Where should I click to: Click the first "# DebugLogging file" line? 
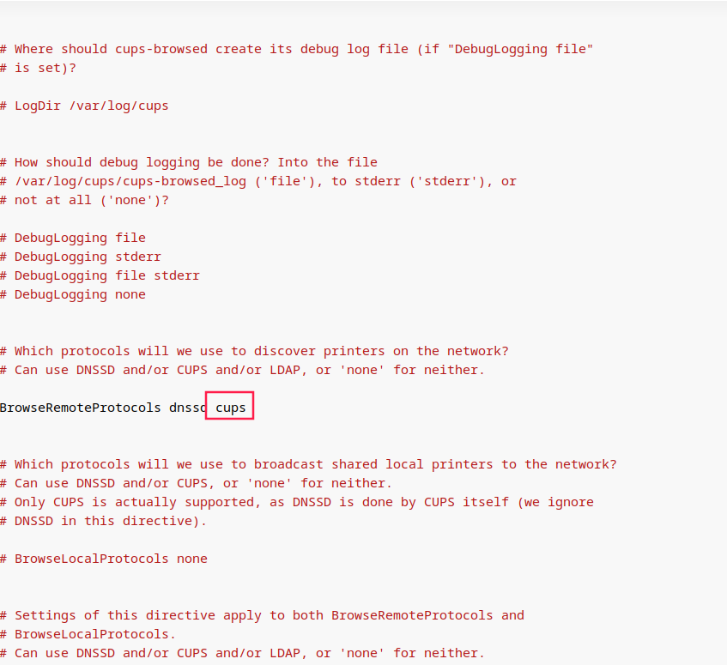pyautogui.click(x=73, y=239)
